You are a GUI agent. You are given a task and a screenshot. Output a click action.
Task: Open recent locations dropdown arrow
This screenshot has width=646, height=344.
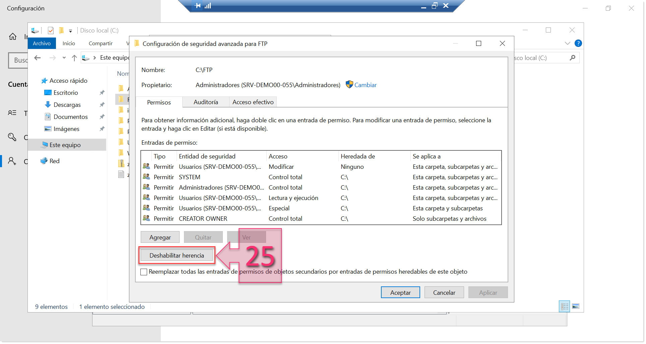point(64,58)
